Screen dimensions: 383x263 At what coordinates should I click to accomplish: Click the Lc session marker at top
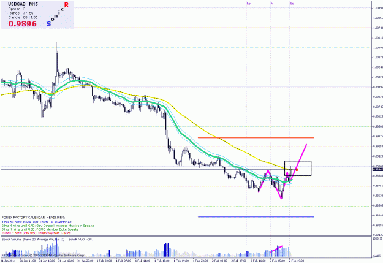(292, 4)
